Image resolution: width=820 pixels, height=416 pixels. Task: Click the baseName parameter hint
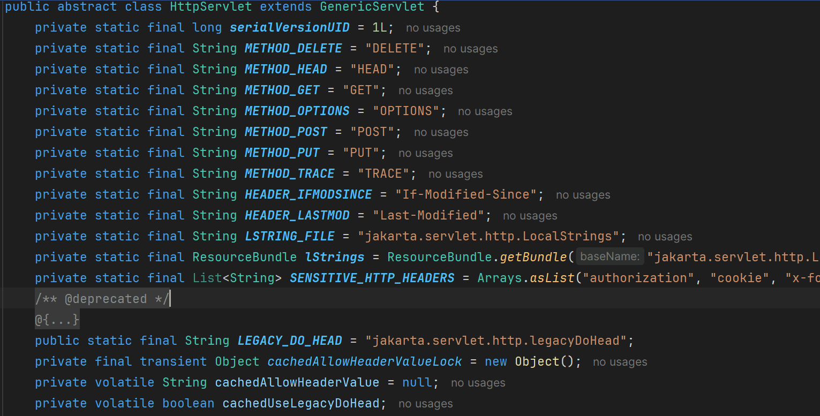pos(610,257)
